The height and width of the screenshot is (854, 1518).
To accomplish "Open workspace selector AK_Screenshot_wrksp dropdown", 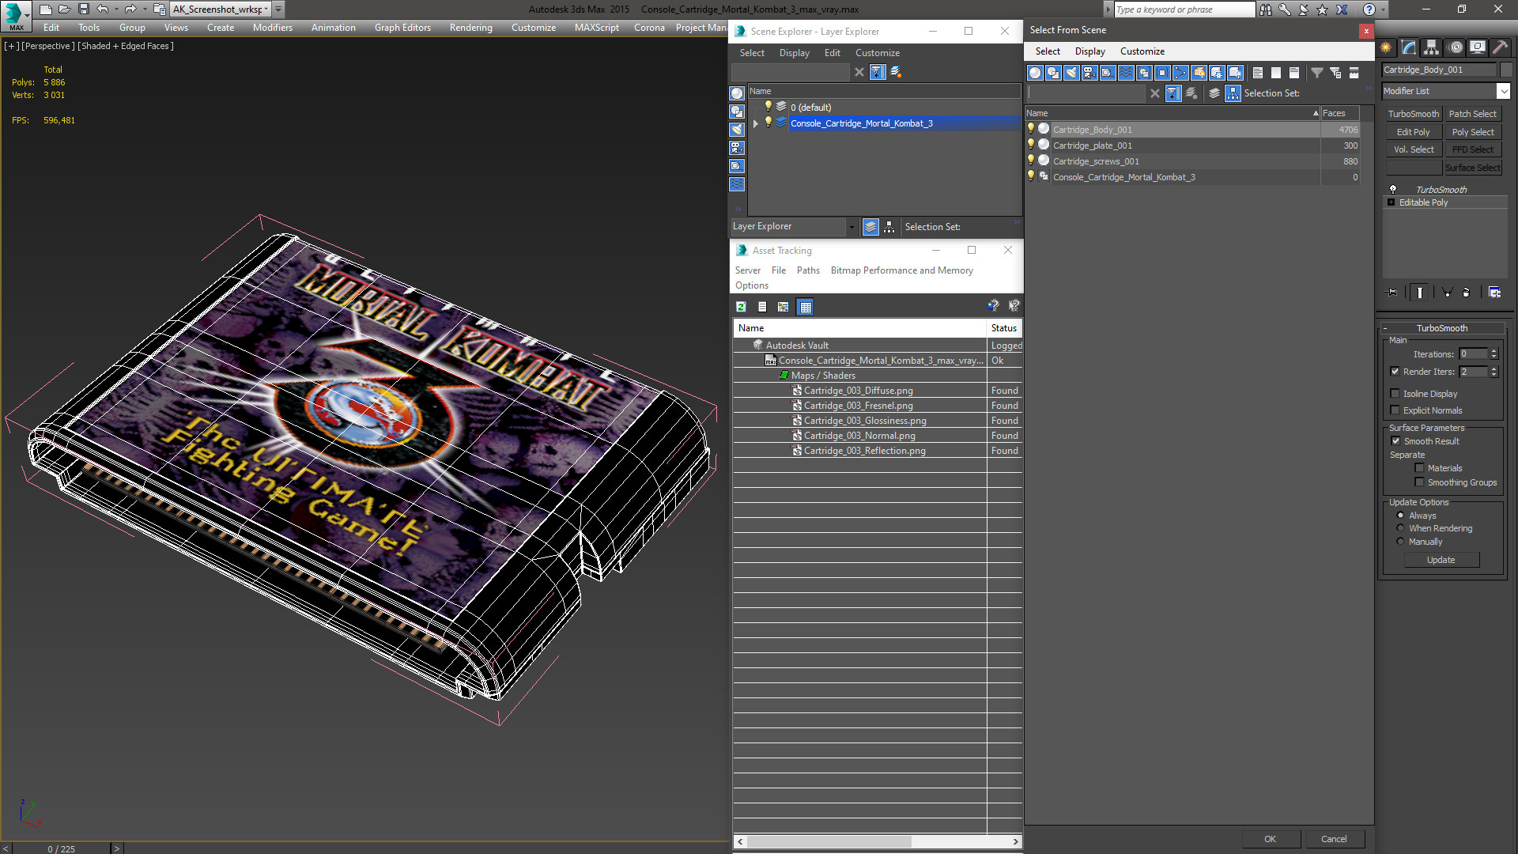I will tap(266, 9).
